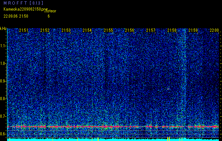This screenshot has height=141, width=222.
Task: Click the 21:51 time label
Action: pyautogui.click(x=24, y=30)
